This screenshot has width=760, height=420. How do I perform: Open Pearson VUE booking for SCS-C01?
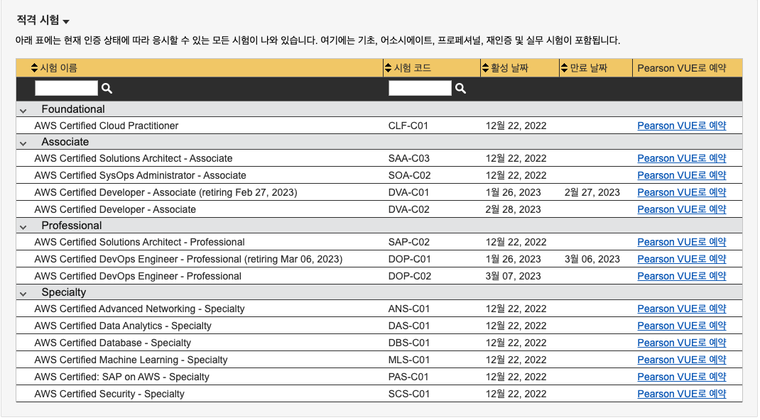tap(681, 394)
